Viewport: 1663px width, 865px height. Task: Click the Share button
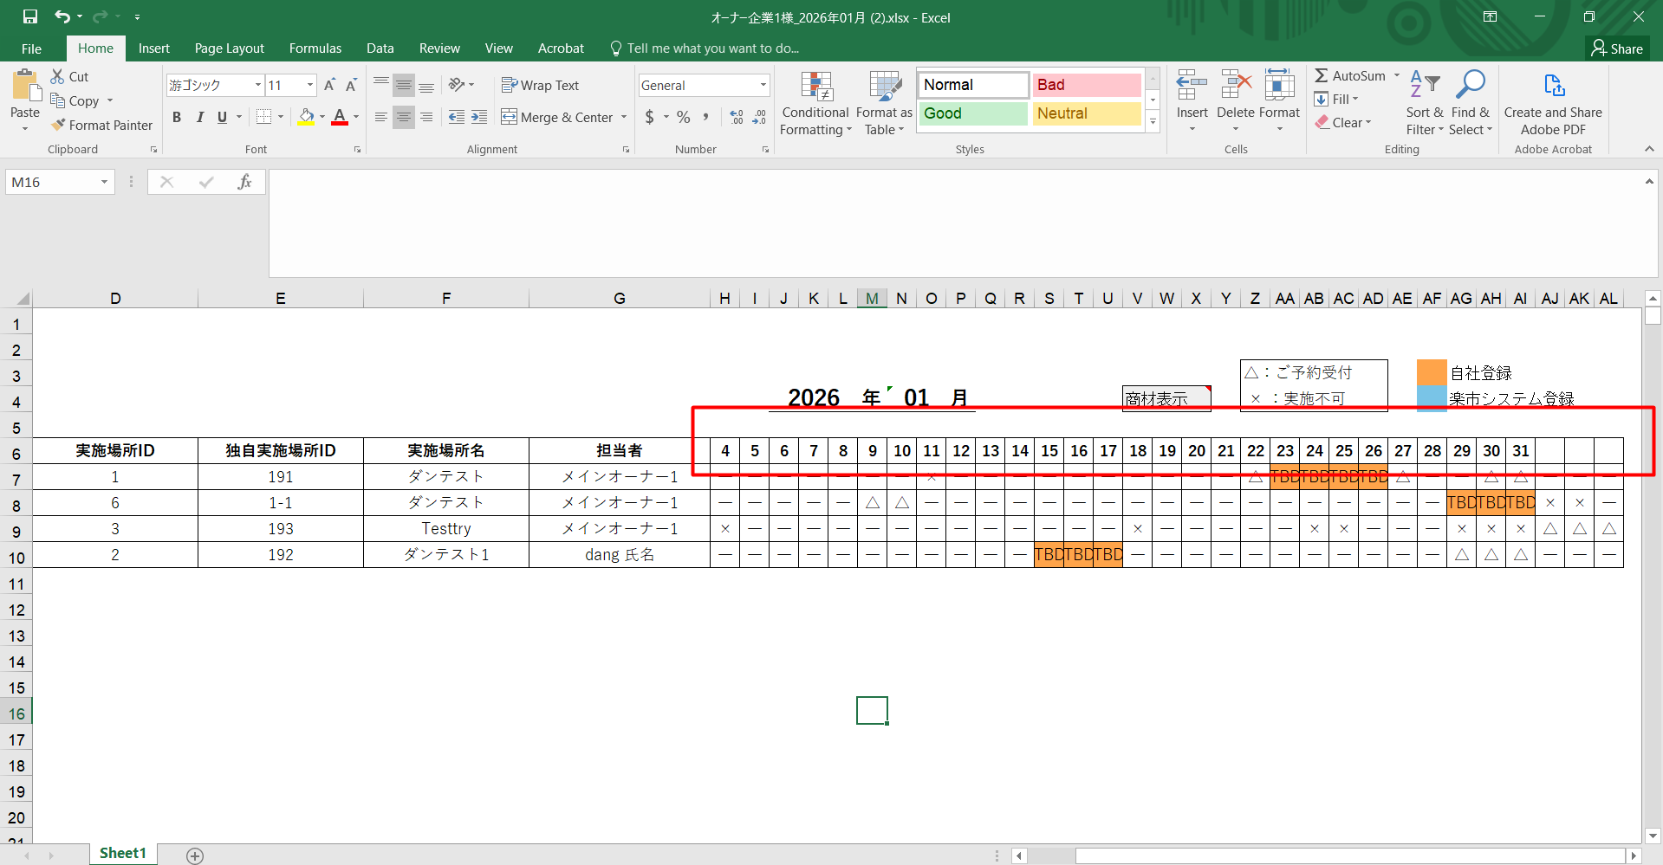(1617, 48)
